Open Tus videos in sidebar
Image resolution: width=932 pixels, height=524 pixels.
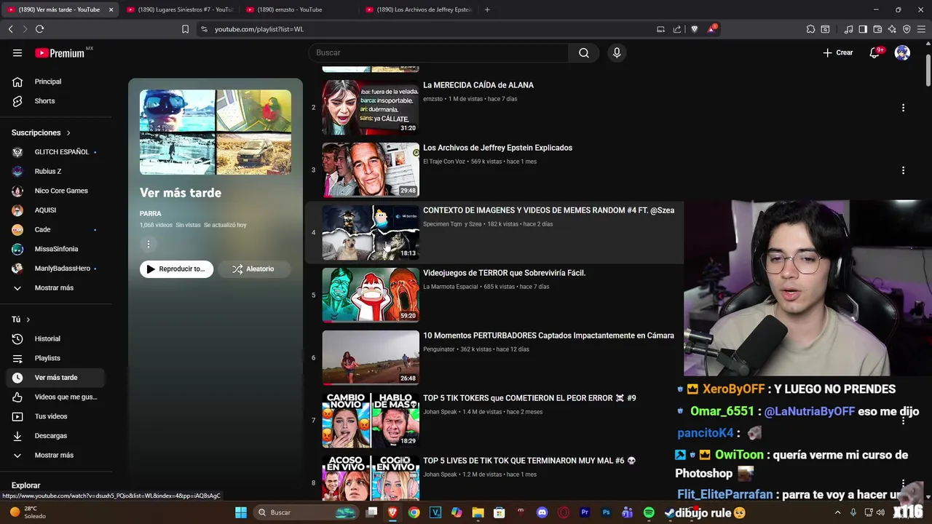(55, 416)
